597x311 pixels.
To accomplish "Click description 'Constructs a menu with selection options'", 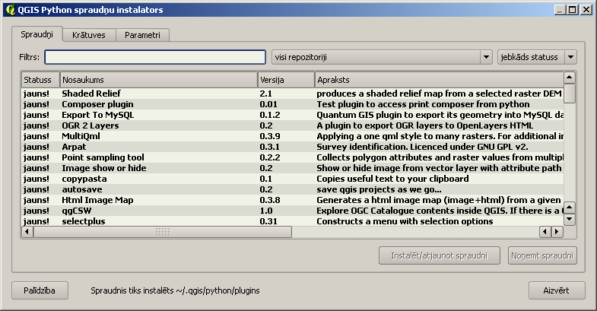I will (405, 221).
